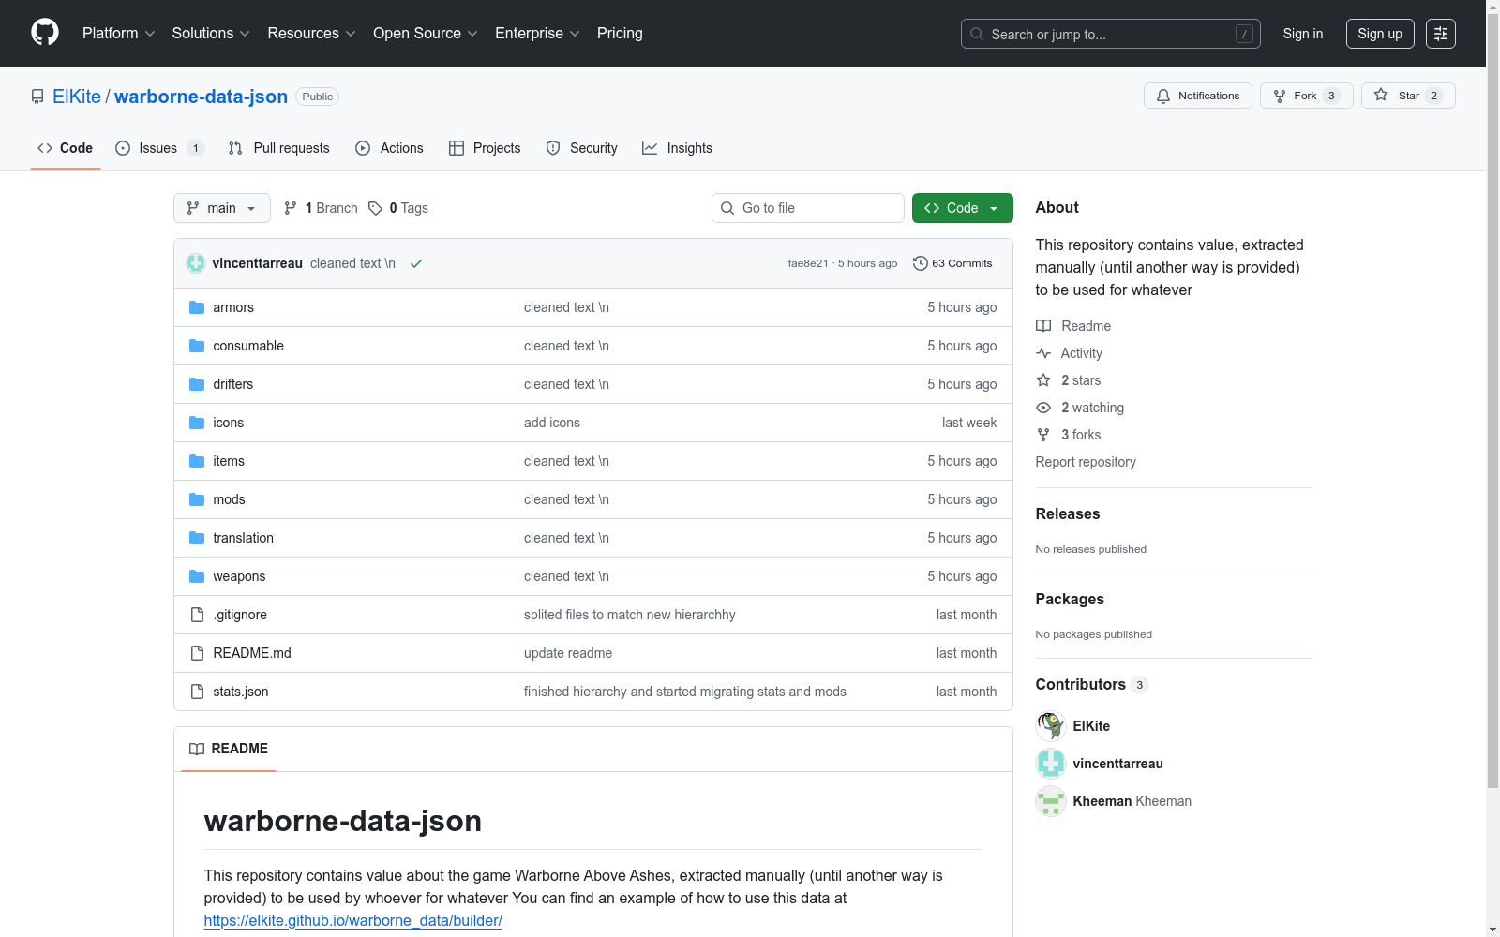Click the armors folder icon
The width and height of the screenshot is (1500, 937).
tap(197, 307)
